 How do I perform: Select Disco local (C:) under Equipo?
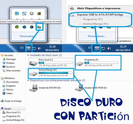click(x=12, y=112)
